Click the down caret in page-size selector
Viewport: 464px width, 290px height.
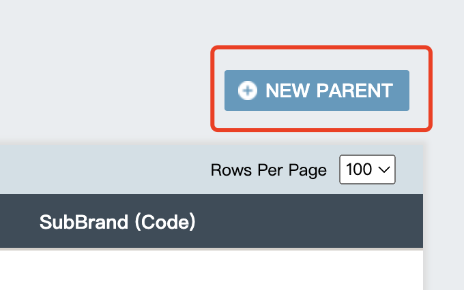(385, 170)
